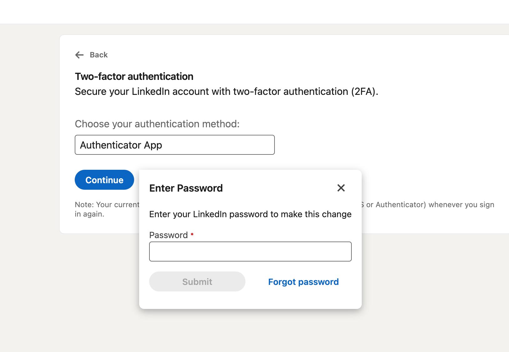This screenshot has width=509, height=352.
Task: Dismiss the password prompt using the X icon
Action: click(340, 188)
